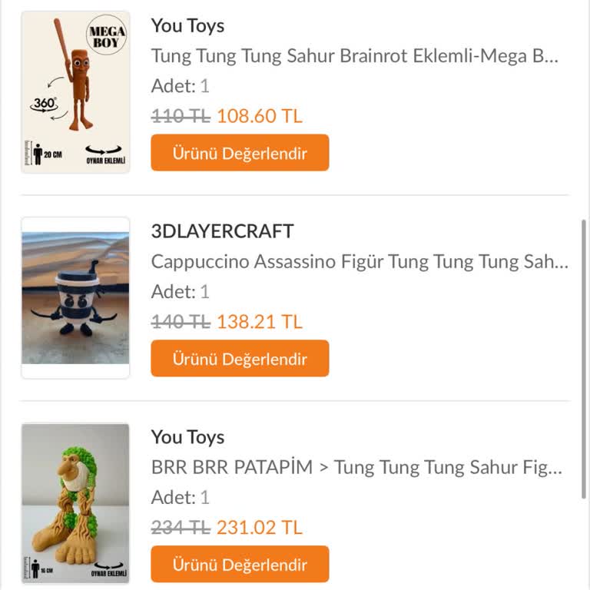Screen dimensions: 590x590
Task: Open the Tung Tung Tung Sahur Brainrot Eklemli title
Action: [x=354, y=56]
